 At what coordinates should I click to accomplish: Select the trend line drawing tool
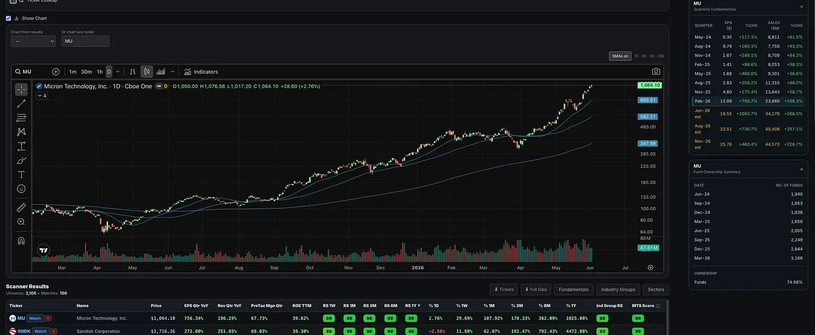point(21,103)
